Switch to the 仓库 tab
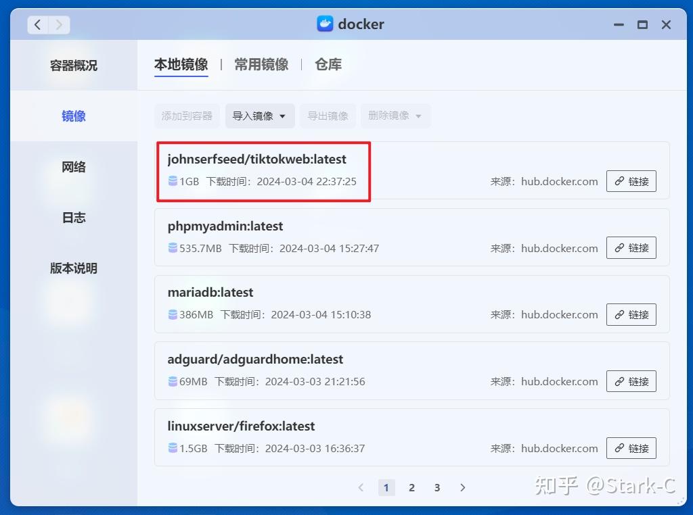The height and width of the screenshot is (515, 693). tap(328, 65)
